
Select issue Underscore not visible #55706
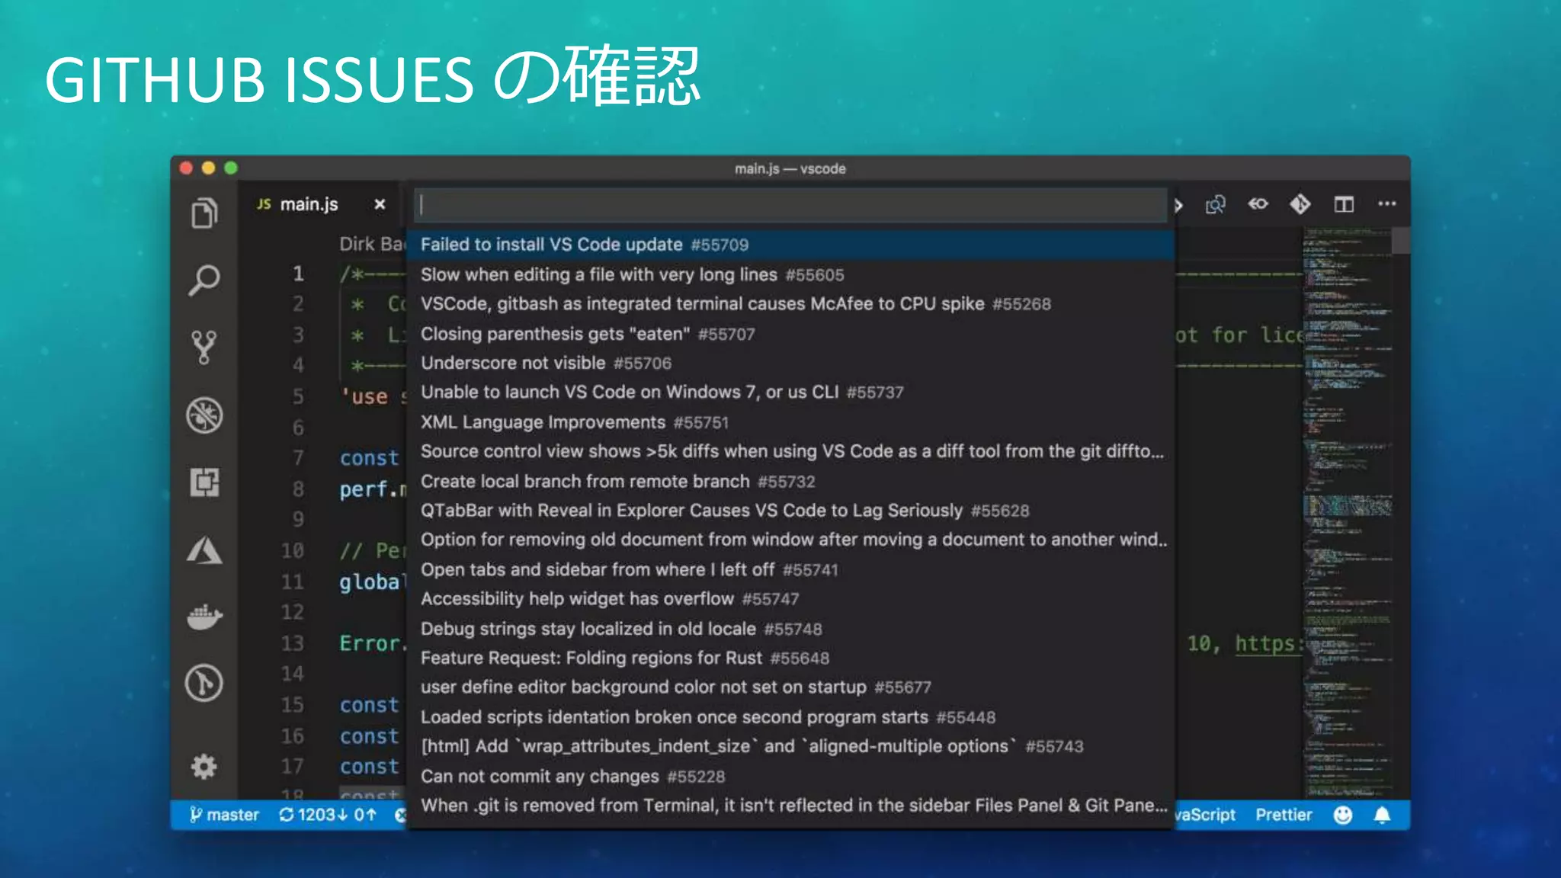tap(790, 363)
